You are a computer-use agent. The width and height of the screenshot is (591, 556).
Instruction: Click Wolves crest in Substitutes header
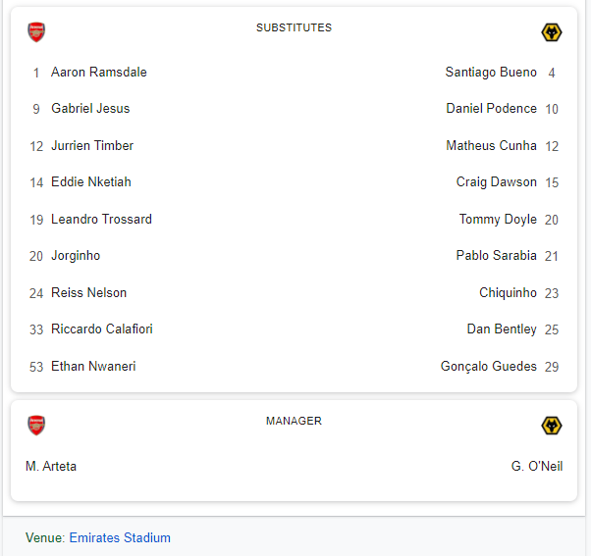click(x=552, y=32)
